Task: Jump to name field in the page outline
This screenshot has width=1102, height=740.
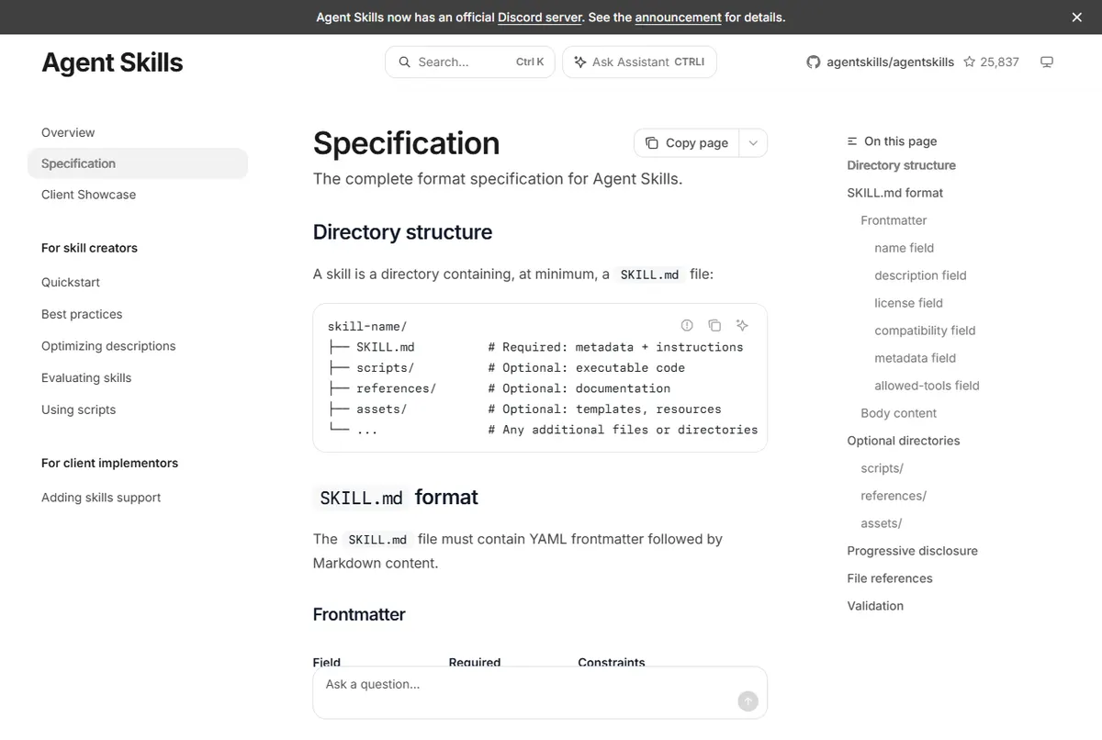Action: pyautogui.click(x=904, y=248)
